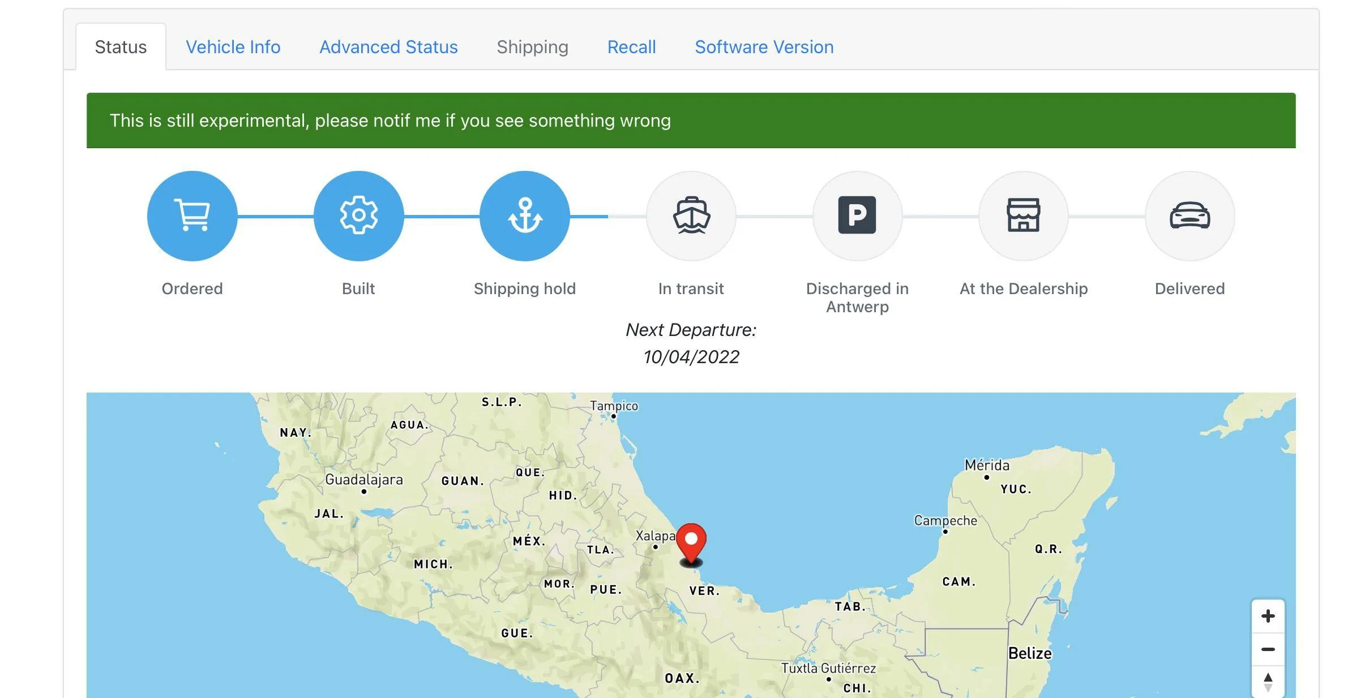Reset map bearing with compass button

tap(1268, 682)
